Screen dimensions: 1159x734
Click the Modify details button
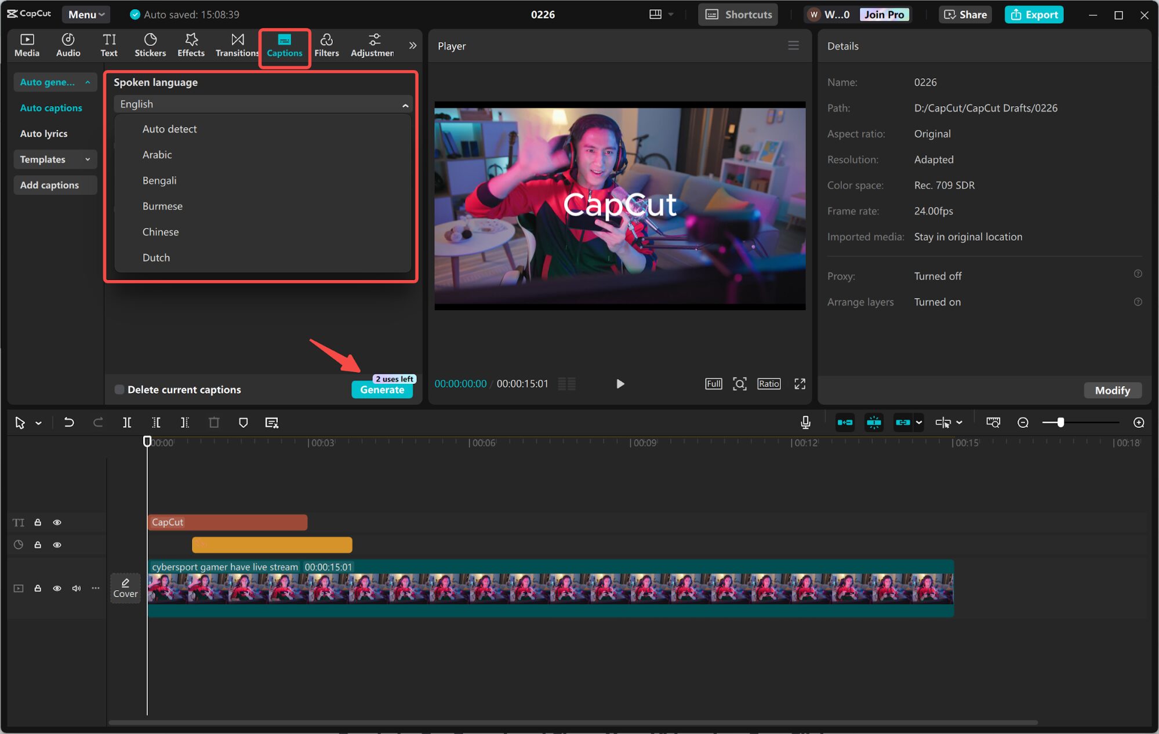(1112, 390)
